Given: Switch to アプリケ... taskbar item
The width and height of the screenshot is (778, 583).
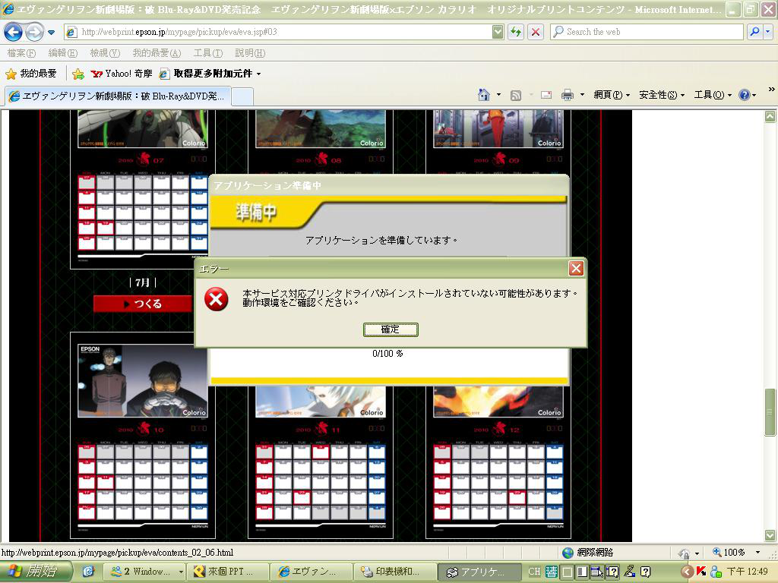Looking at the screenshot, I should click(x=479, y=572).
